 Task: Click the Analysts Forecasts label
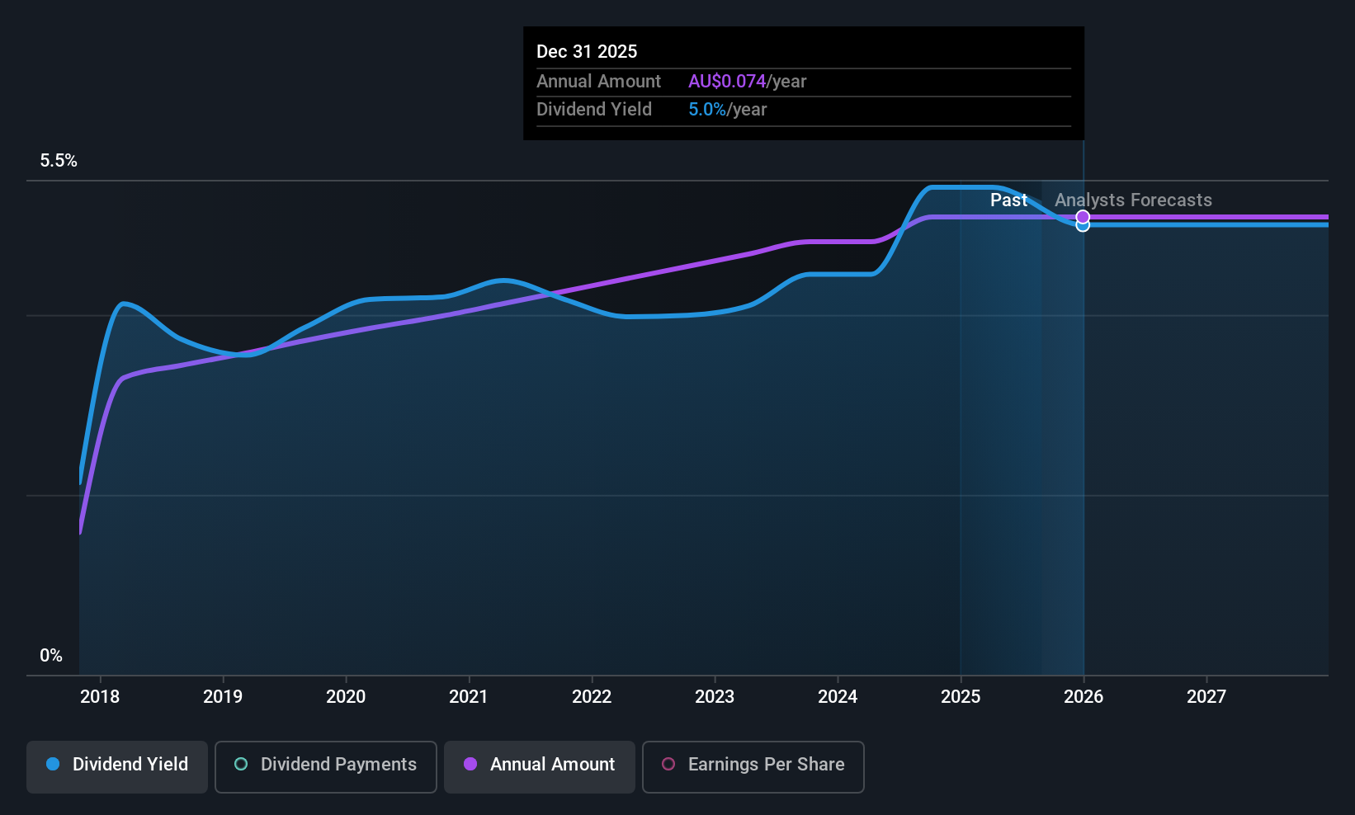click(x=1133, y=200)
